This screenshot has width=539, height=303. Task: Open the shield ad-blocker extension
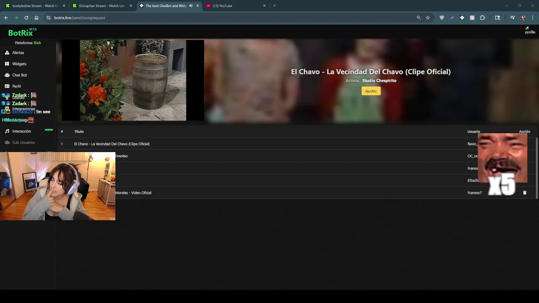(x=442, y=18)
